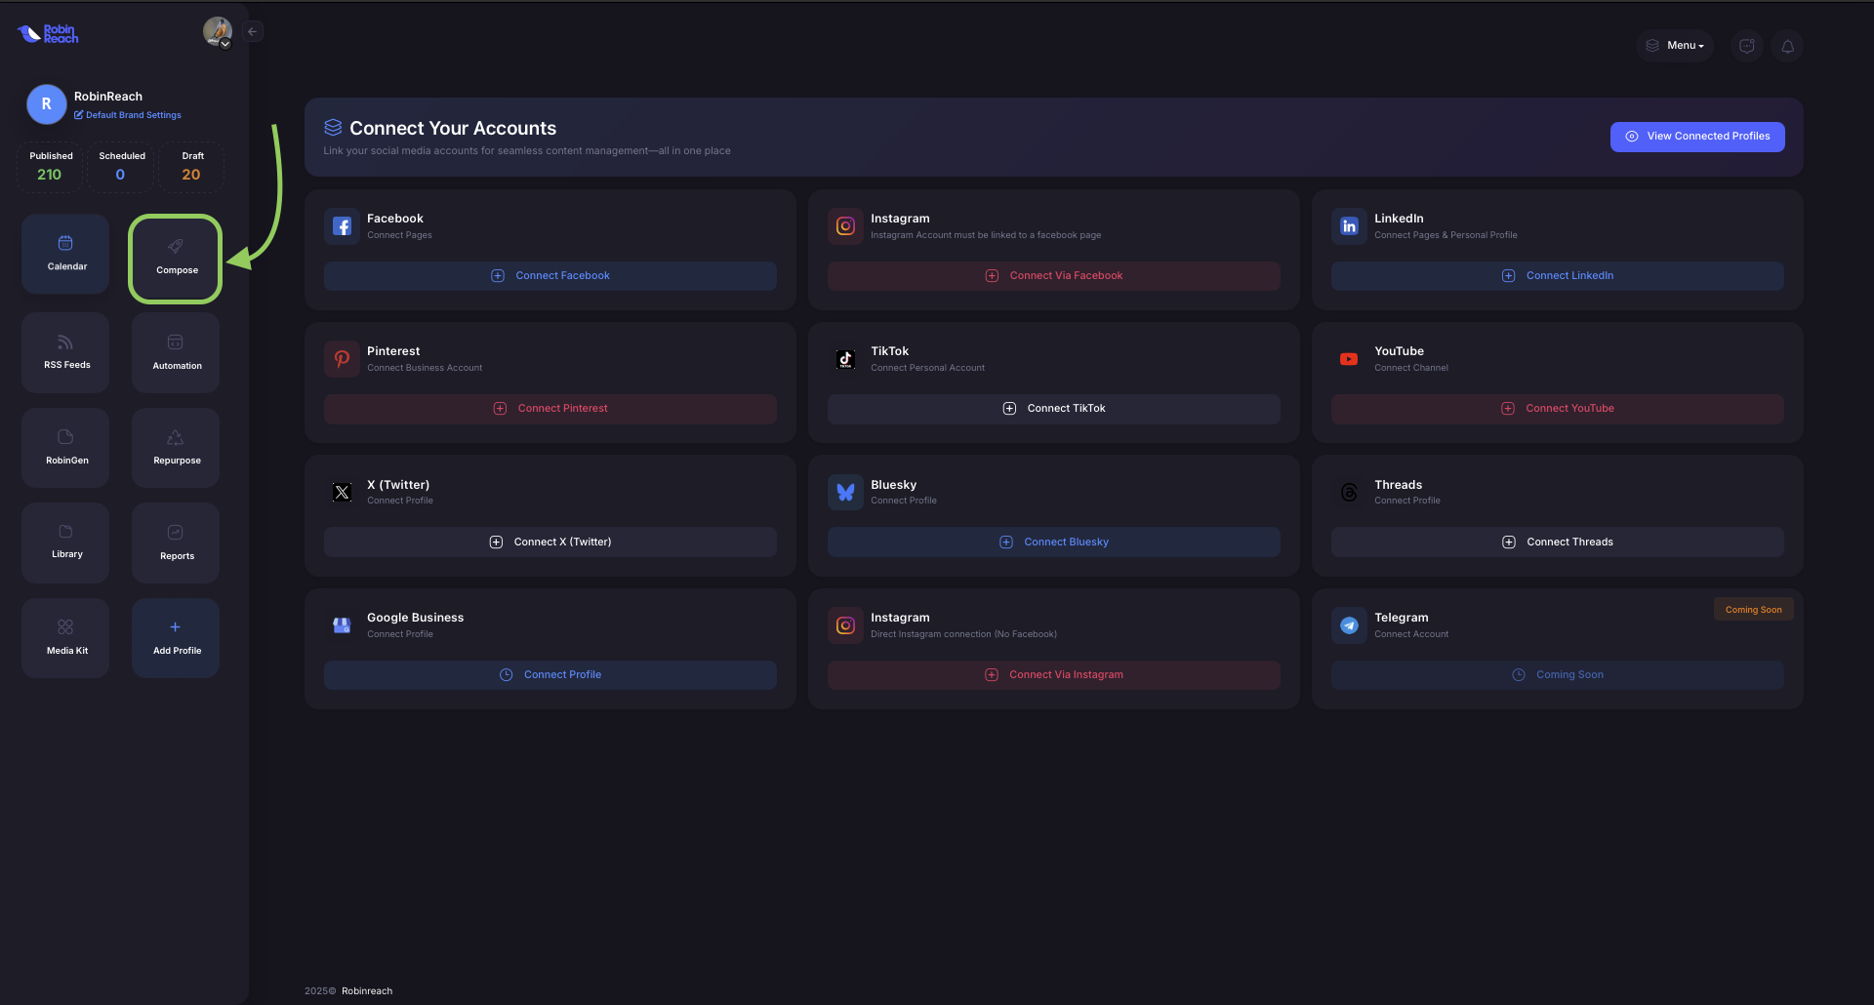Click the X (Twitter) logo icon
The height and width of the screenshot is (1005, 1874).
click(x=342, y=493)
